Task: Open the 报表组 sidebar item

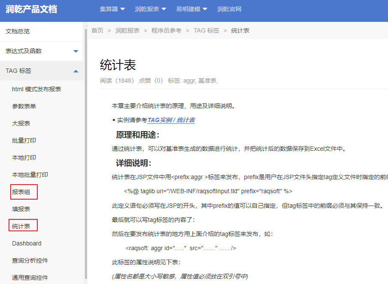Action: [x=21, y=192]
